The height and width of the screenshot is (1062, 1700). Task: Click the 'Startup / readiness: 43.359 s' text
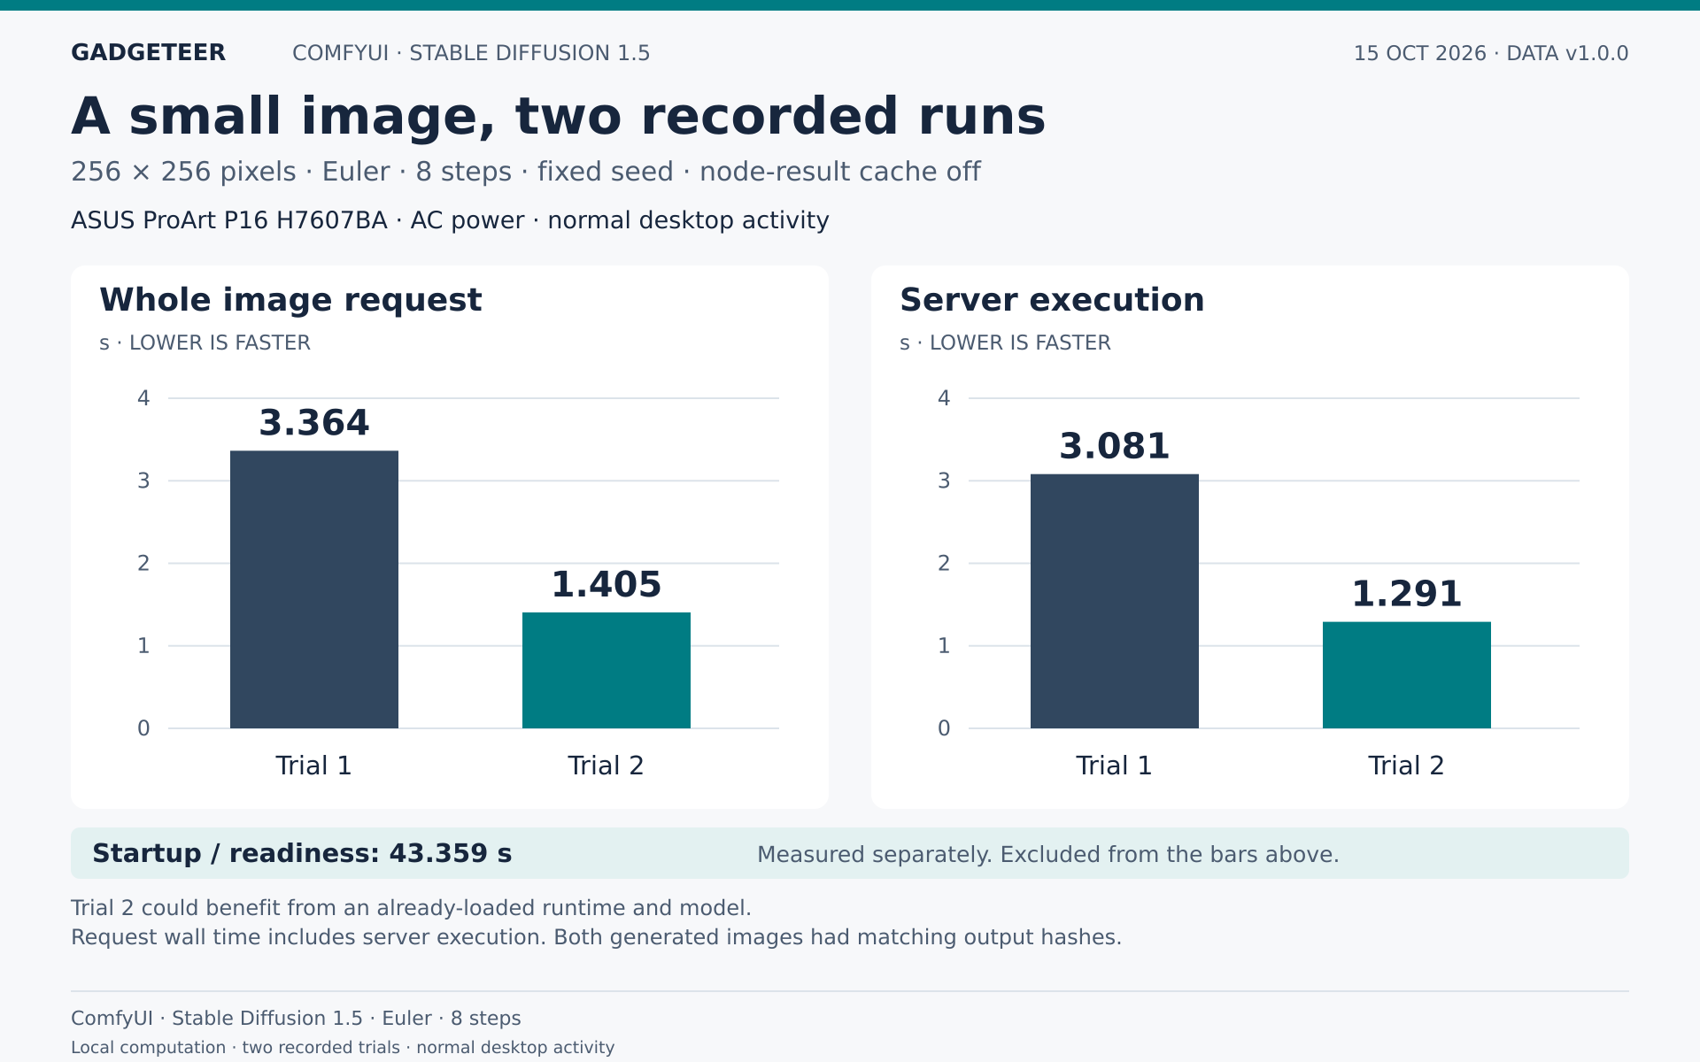(x=302, y=854)
